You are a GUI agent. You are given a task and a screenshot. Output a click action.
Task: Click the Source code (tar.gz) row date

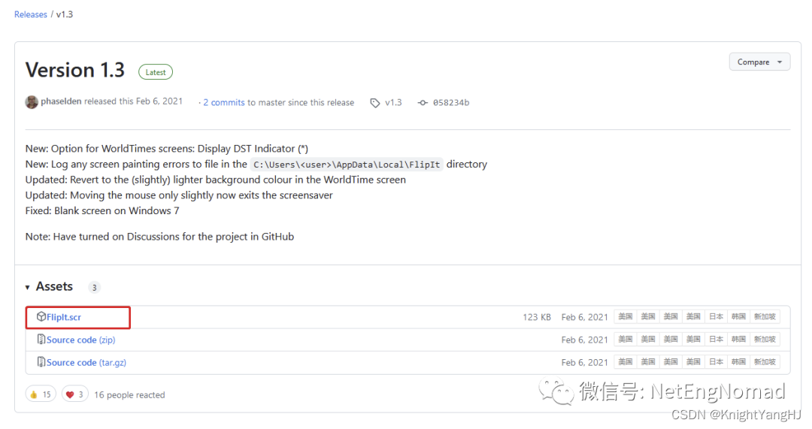tap(585, 363)
